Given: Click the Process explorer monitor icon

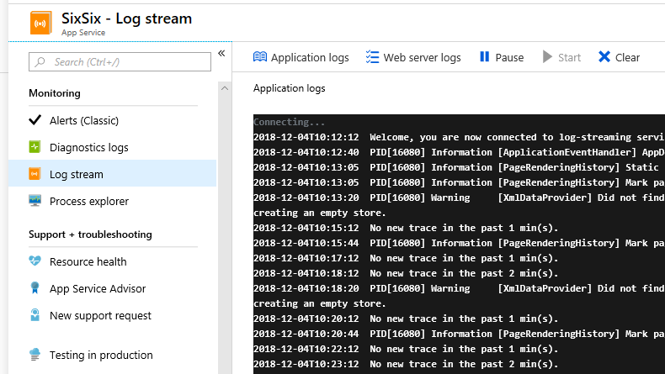Looking at the screenshot, I should [35, 200].
